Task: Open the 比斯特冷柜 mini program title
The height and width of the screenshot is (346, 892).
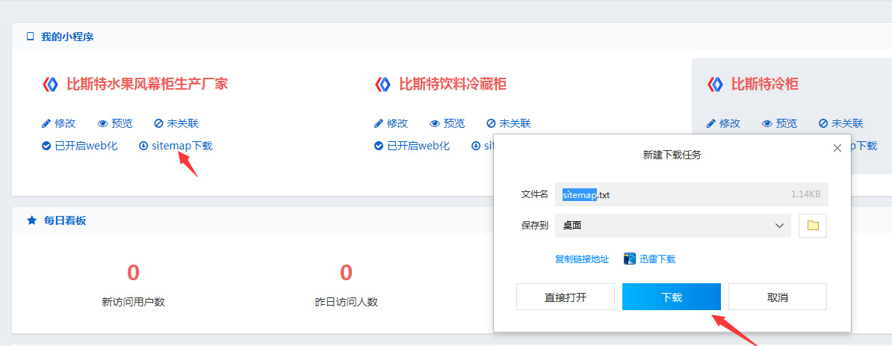Action: 764,84
